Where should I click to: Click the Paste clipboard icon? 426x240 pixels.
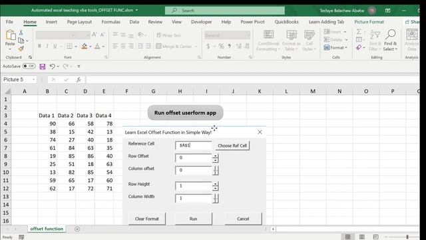point(11,35)
